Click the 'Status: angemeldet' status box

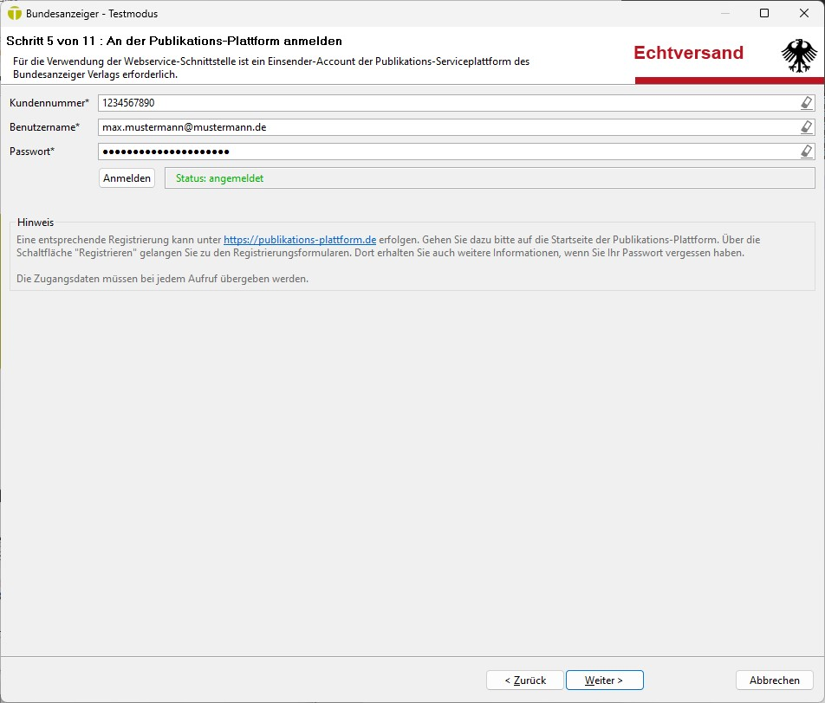coord(490,178)
